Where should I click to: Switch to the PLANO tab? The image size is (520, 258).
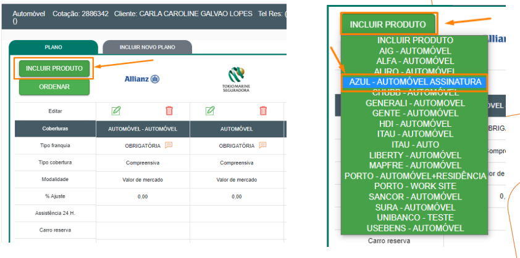53,47
